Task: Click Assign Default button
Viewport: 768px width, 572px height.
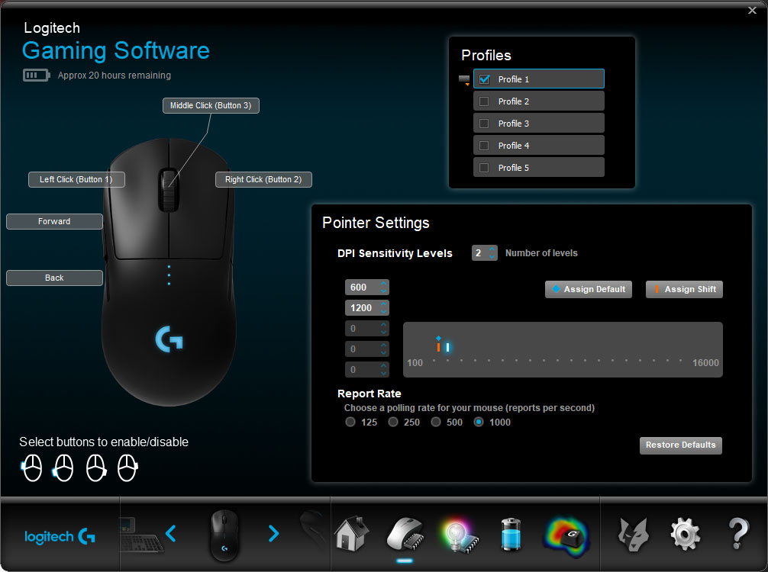Action: [589, 289]
